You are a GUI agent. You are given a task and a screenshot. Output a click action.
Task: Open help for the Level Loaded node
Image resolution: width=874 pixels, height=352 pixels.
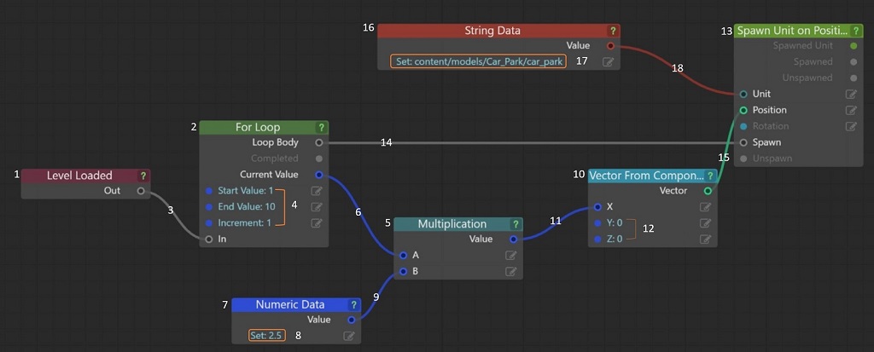coord(143,176)
